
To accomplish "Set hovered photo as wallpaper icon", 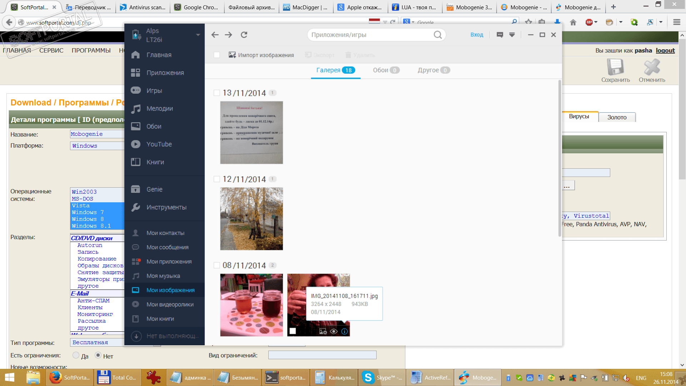I will pyautogui.click(x=323, y=331).
